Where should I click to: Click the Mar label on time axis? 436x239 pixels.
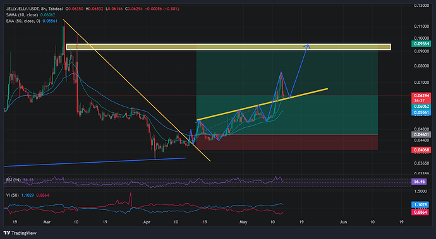[x=47, y=222]
